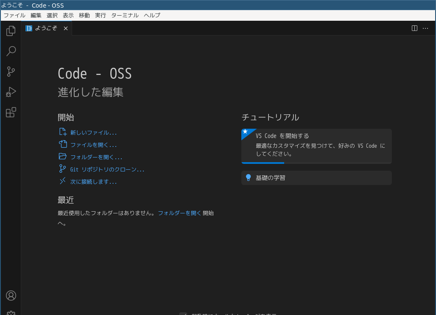Click the 最近 heading

click(66, 200)
